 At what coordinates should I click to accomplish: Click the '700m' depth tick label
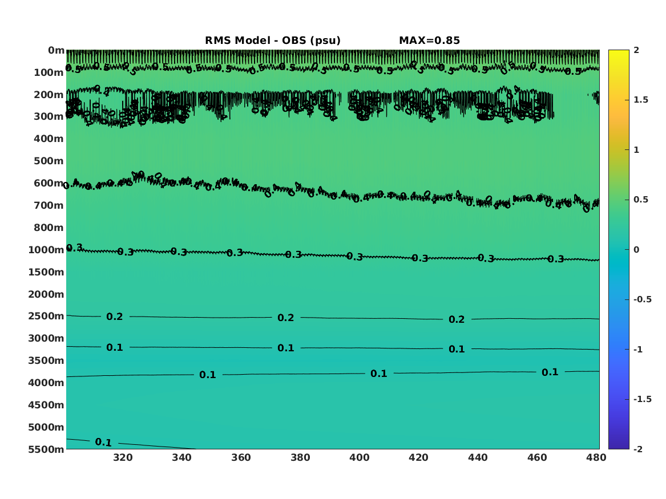point(49,205)
